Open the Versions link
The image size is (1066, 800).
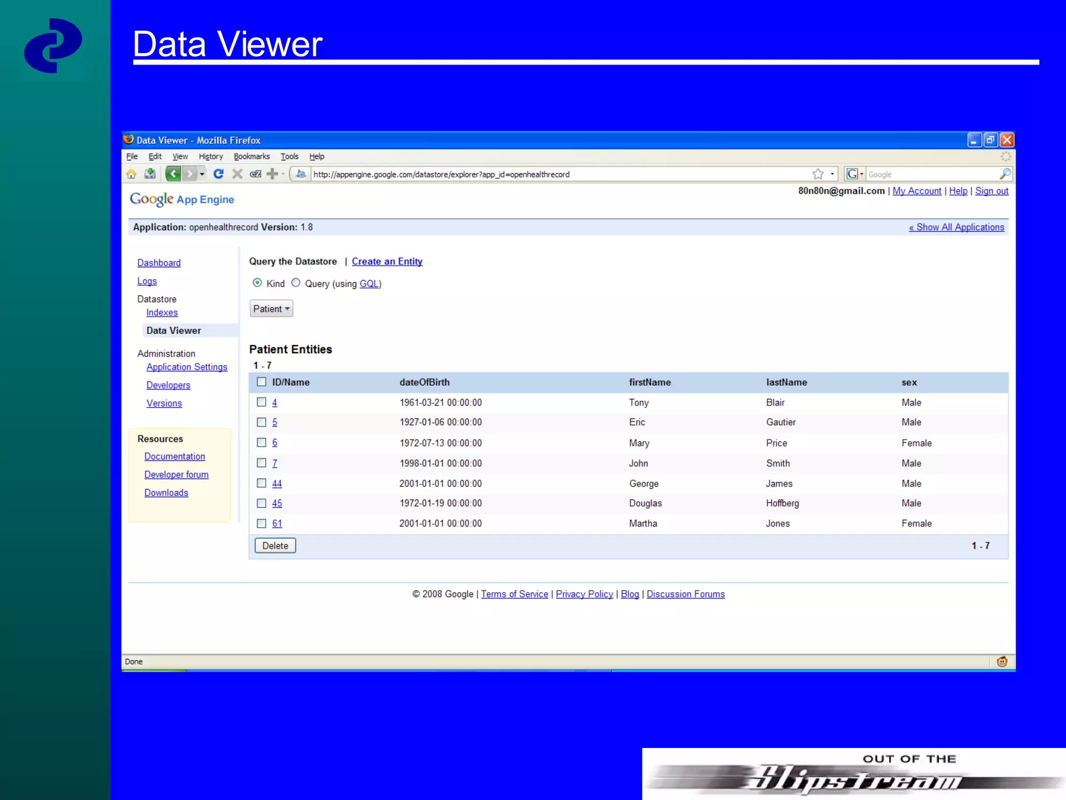pos(164,403)
